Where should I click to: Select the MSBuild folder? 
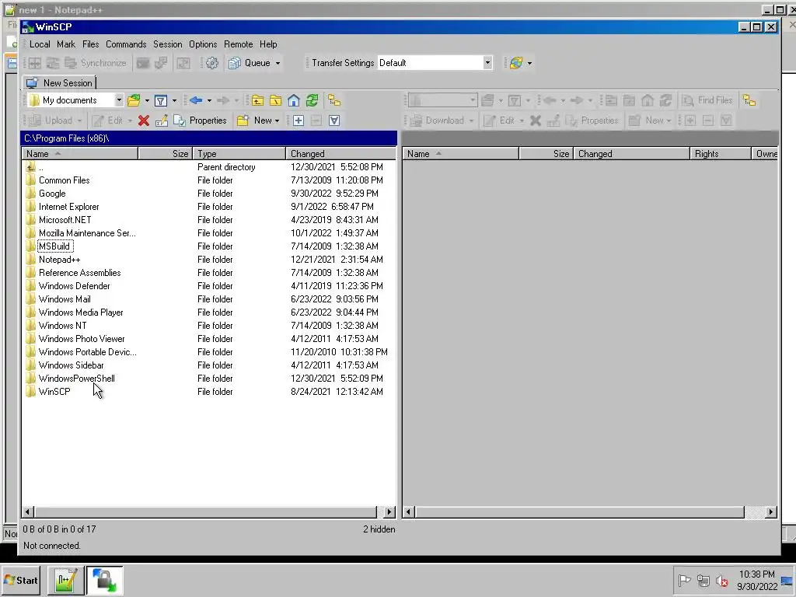[208, 246]
